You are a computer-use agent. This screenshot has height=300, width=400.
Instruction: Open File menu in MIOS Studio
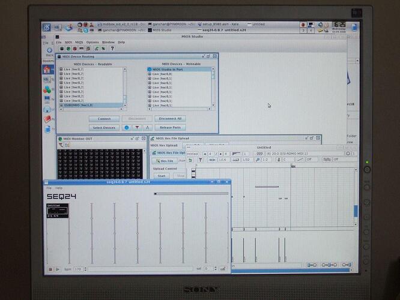point(59,43)
